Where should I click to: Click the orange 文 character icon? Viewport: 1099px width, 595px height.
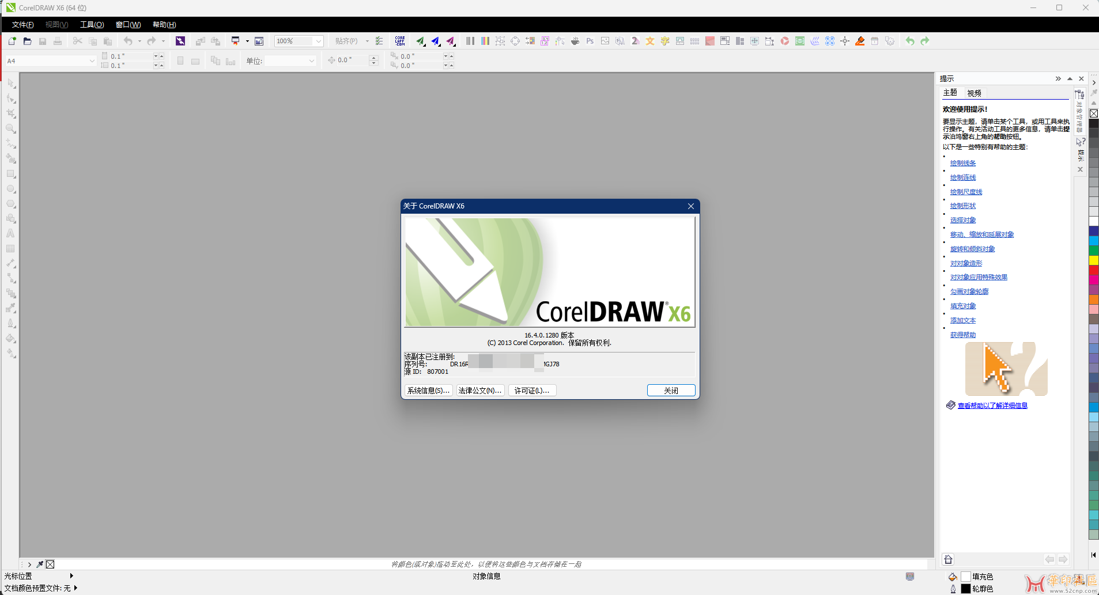[x=650, y=41]
